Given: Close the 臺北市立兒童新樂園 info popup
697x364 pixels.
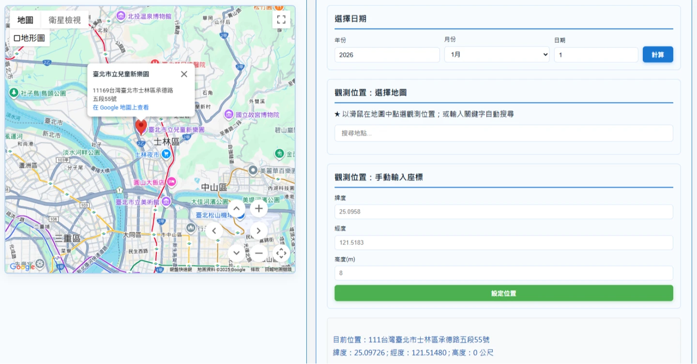Looking at the screenshot, I should pos(184,74).
